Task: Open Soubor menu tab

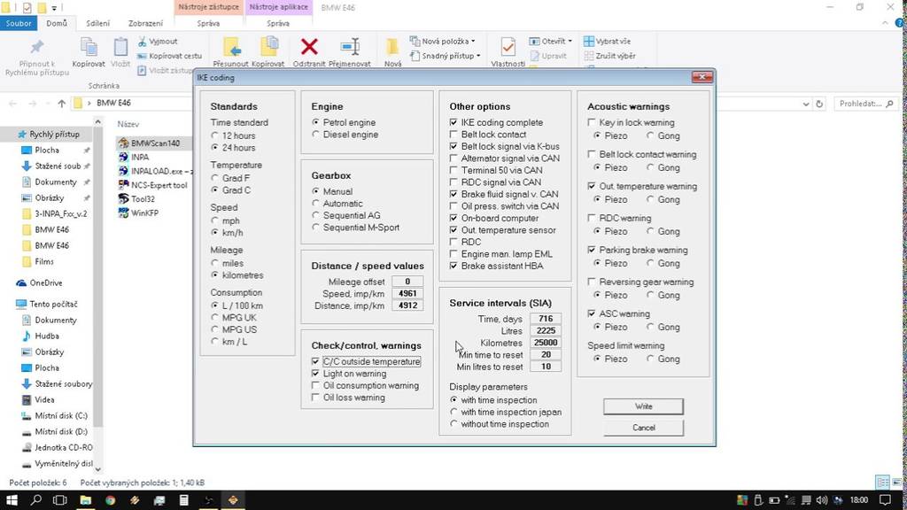Action: 19,23
